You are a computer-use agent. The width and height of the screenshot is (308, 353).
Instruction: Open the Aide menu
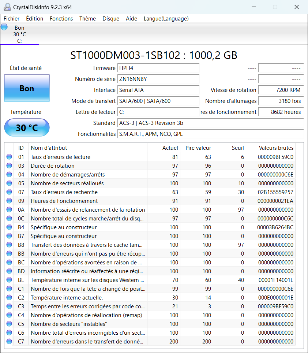(x=131, y=18)
